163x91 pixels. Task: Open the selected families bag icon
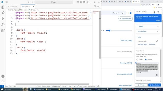[x=131, y=13]
